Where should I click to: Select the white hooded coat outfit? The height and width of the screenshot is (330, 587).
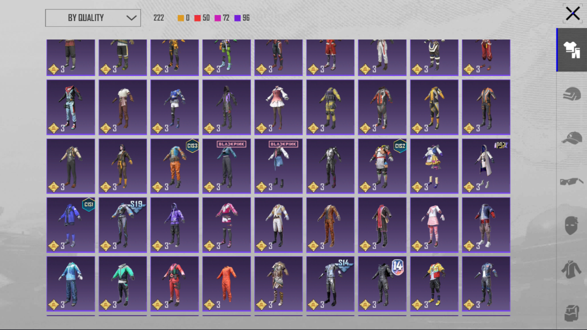[486, 166]
